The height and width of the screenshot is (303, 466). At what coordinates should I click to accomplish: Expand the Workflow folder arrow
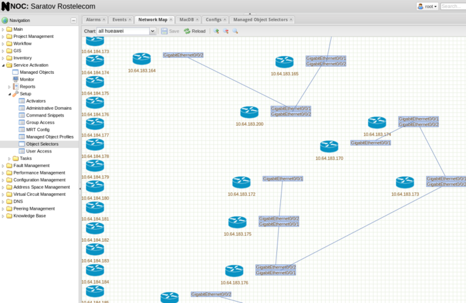(3, 44)
